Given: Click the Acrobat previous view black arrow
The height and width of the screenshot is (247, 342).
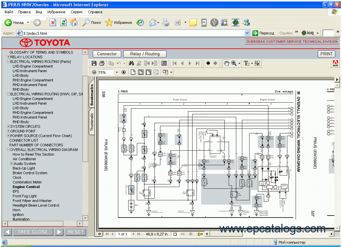Looking at the screenshot, I should coord(208,63).
